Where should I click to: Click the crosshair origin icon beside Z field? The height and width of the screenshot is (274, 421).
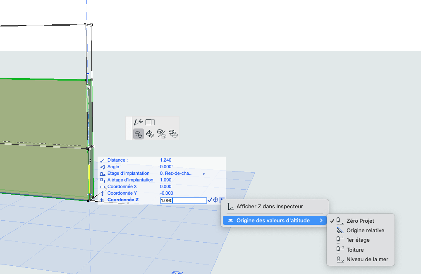click(215, 200)
